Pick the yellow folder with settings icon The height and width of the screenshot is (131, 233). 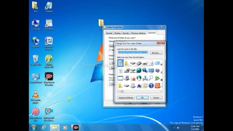pyautogui.click(x=145, y=86)
